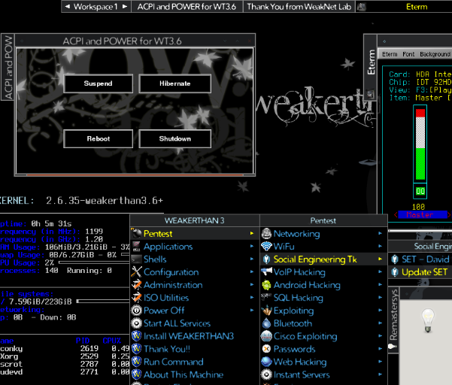Screen dimensions: 452x385
Task: Click the Power Off icon in the main menu
Action: (137, 311)
